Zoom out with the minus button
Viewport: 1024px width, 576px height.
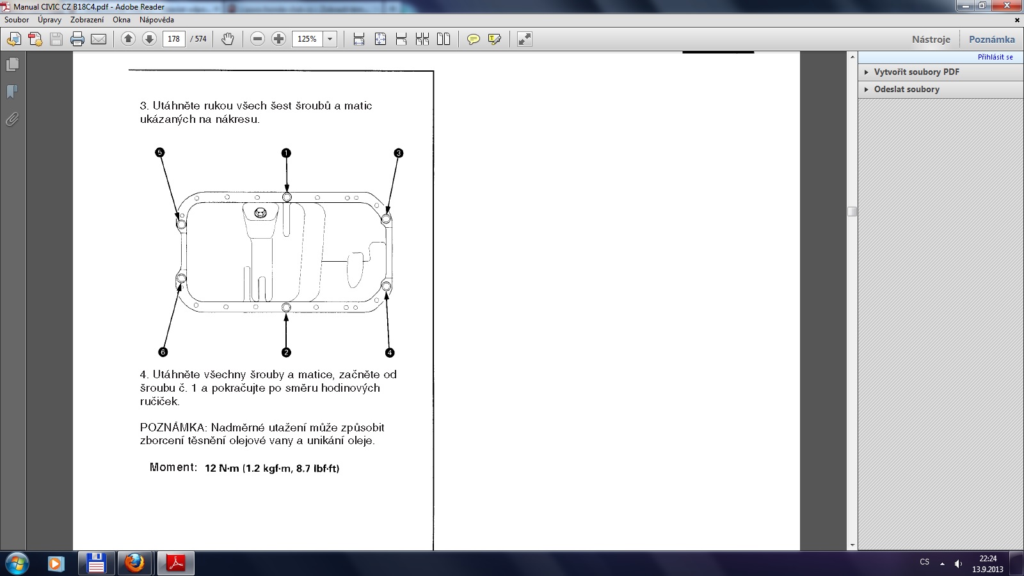point(257,39)
